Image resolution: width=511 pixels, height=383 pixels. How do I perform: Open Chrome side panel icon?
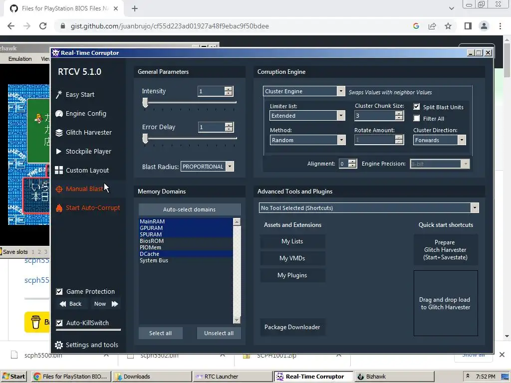point(468,26)
